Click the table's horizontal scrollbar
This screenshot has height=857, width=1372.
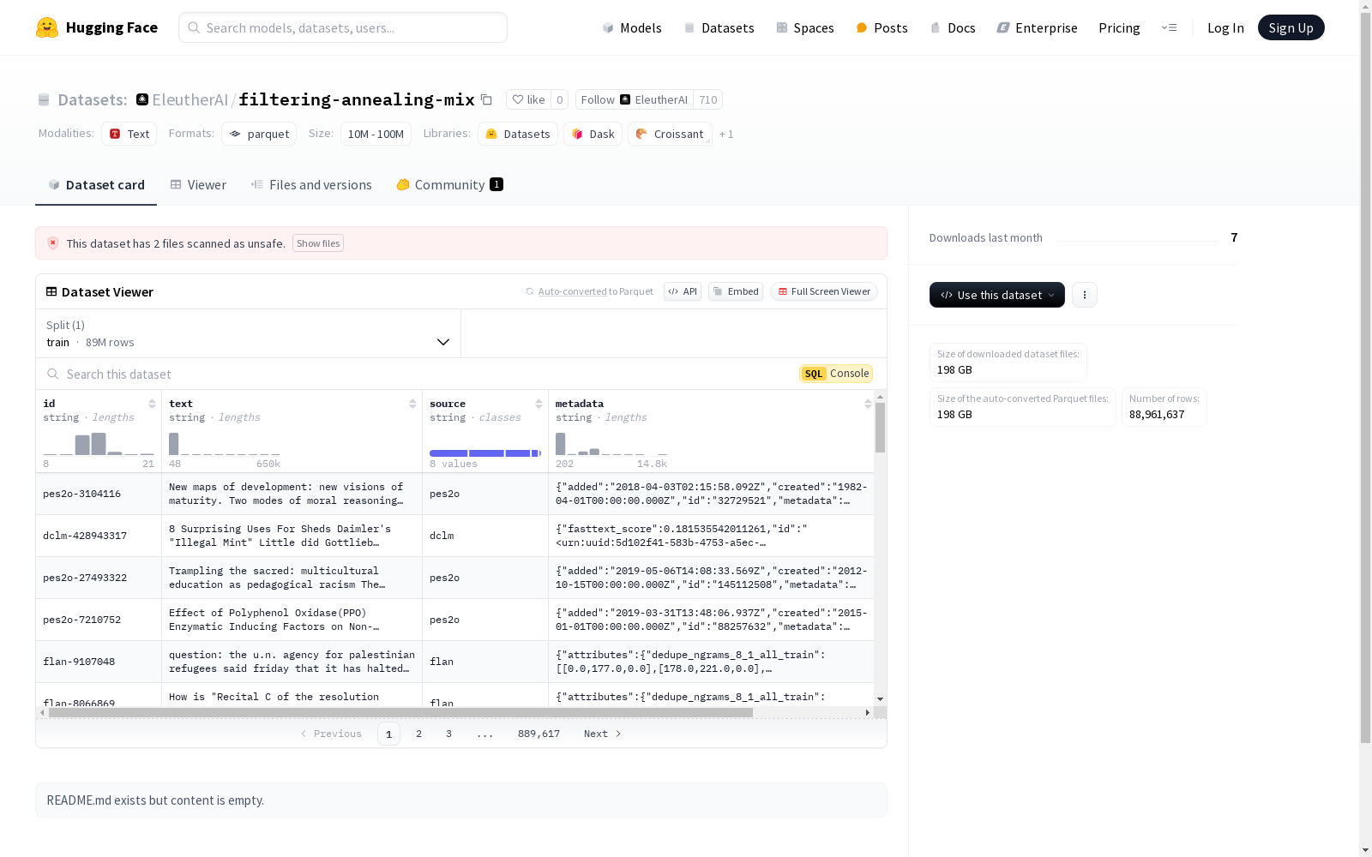[x=400, y=712]
